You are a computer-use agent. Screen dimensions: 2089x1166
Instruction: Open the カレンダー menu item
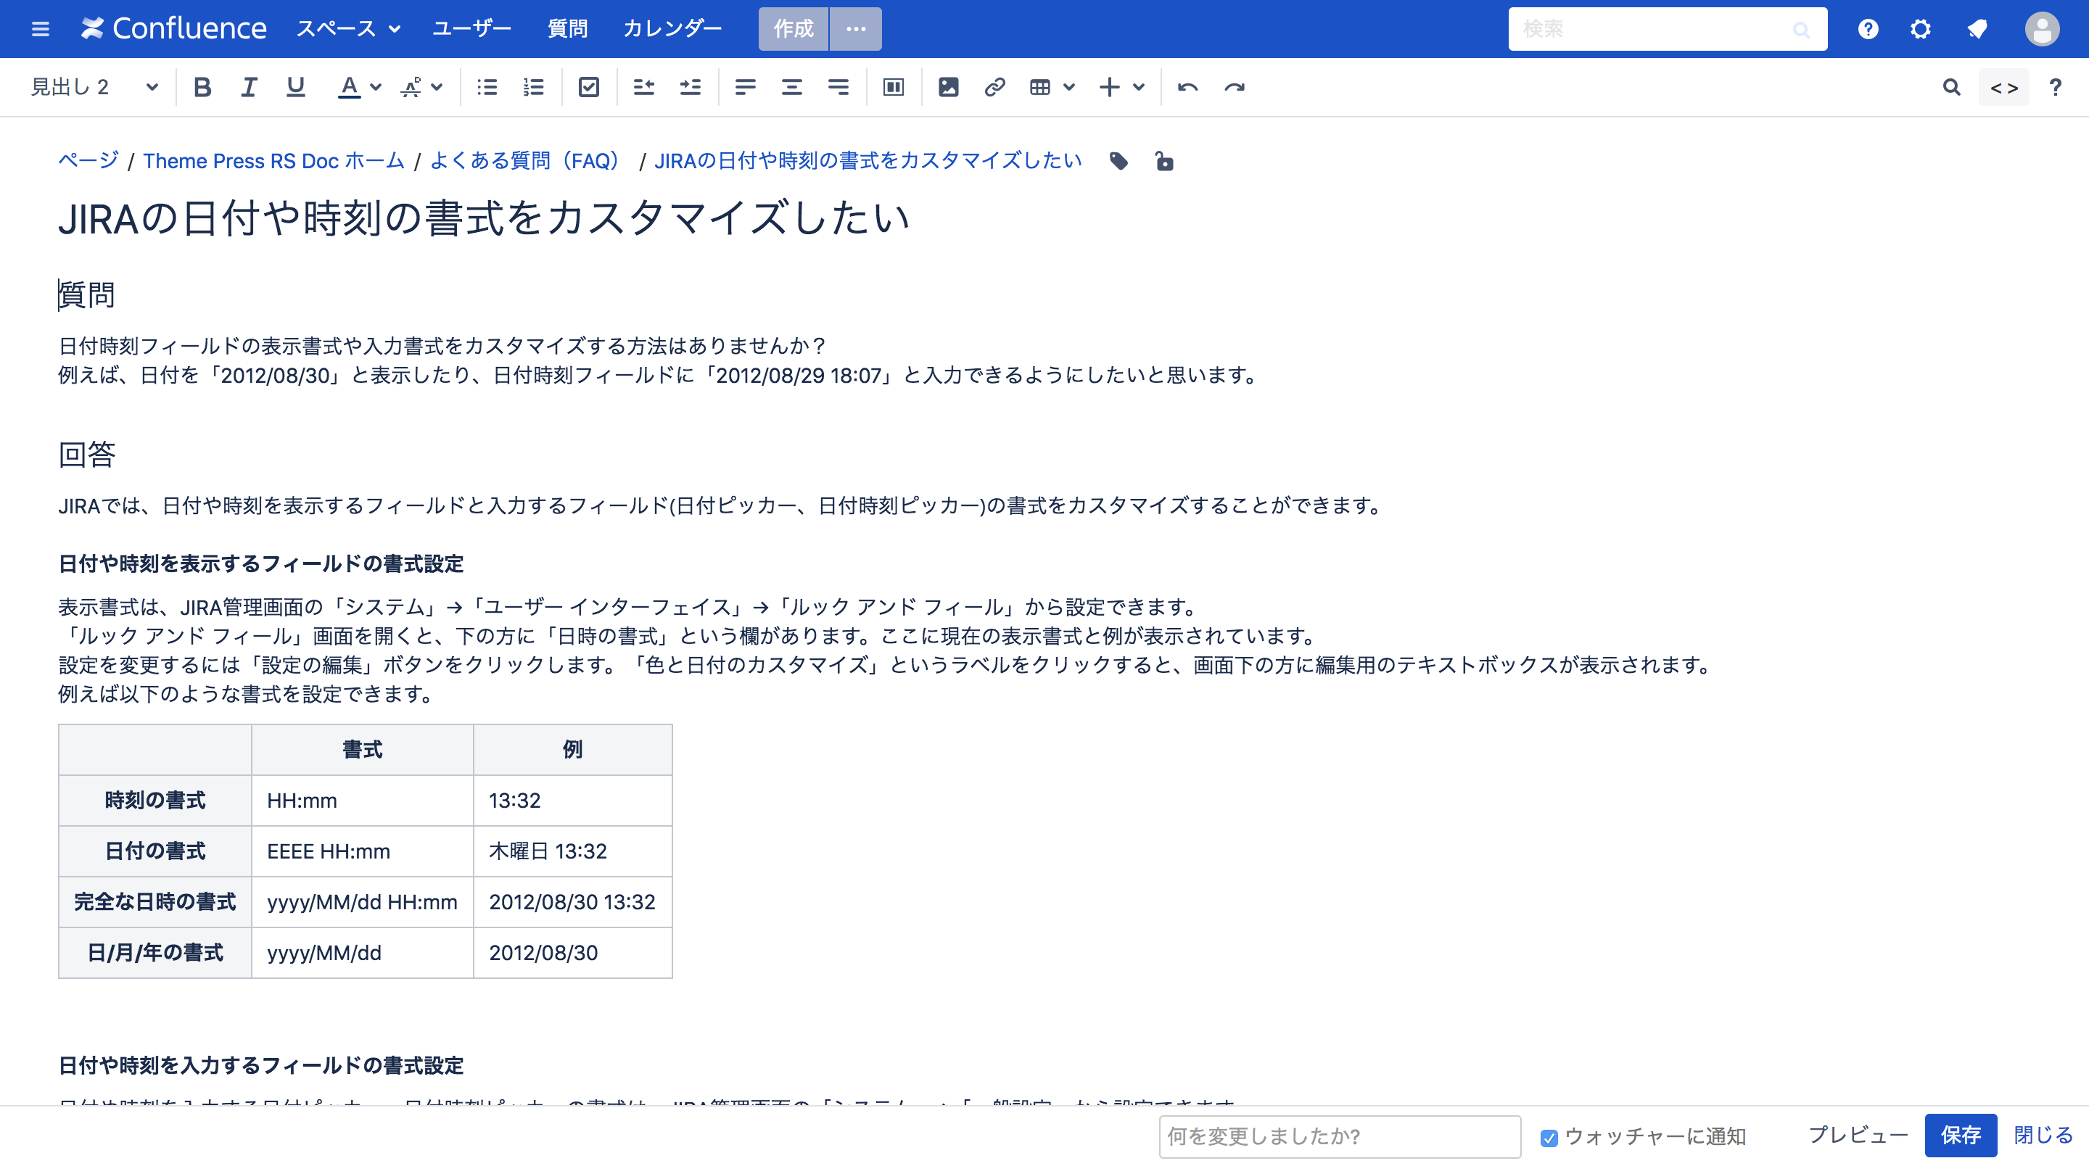(x=672, y=29)
